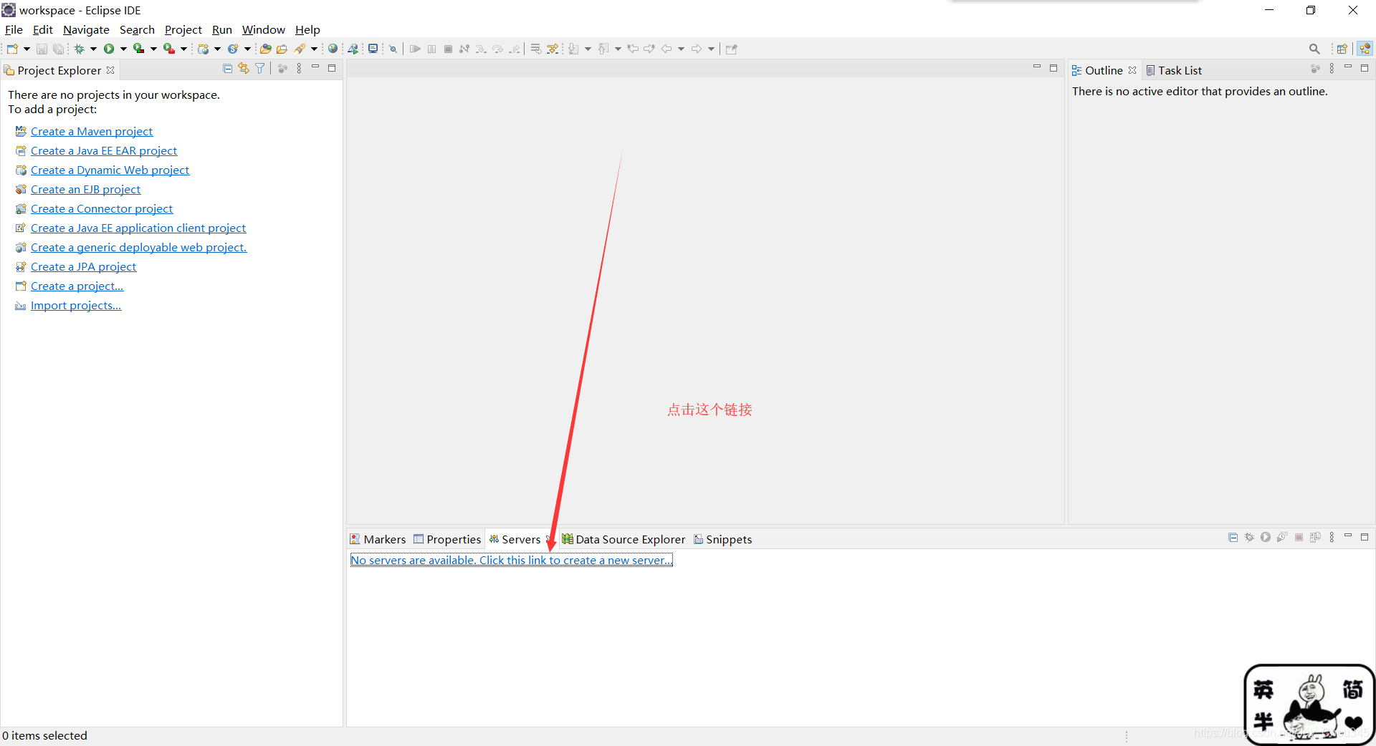This screenshot has height=746, width=1376.
Task: Click the Project Explorer filter funnel icon
Action: [x=260, y=69]
